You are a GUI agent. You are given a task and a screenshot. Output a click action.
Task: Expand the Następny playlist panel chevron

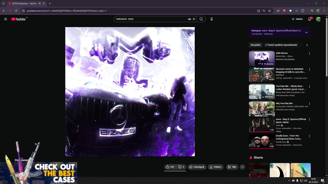coord(306,32)
